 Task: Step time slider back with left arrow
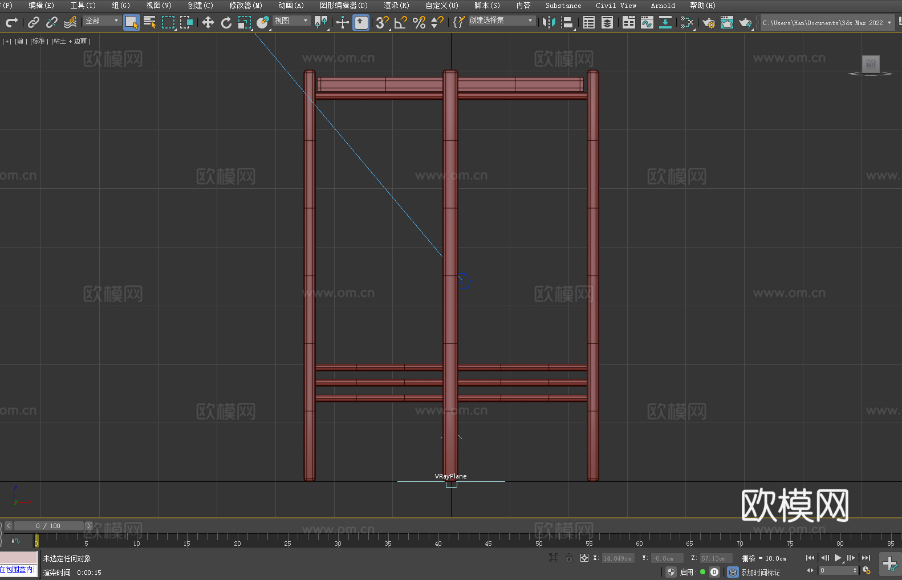click(x=8, y=526)
